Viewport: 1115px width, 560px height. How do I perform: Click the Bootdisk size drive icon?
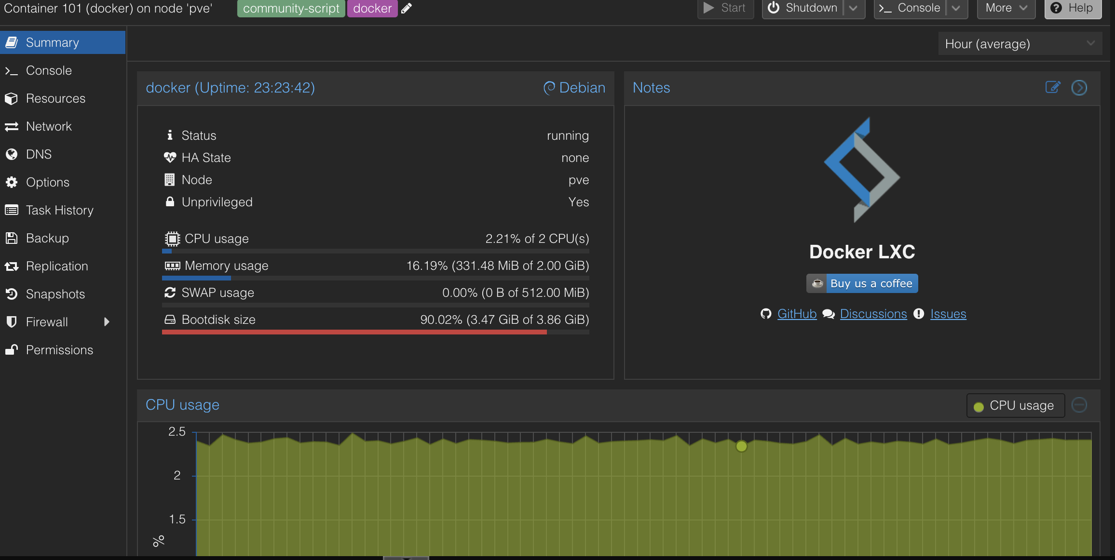pos(170,320)
